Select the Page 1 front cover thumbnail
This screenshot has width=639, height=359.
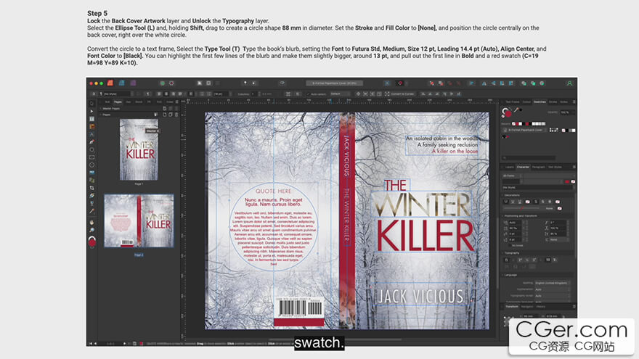coord(139,149)
